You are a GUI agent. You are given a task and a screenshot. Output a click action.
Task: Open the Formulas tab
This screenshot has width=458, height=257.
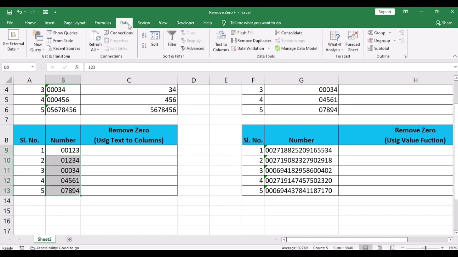tap(103, 23)
